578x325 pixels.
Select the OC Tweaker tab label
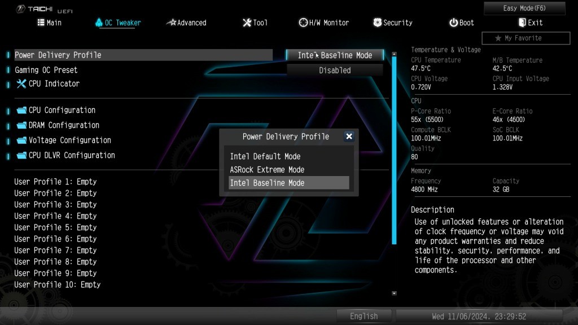tap(122, 23)
